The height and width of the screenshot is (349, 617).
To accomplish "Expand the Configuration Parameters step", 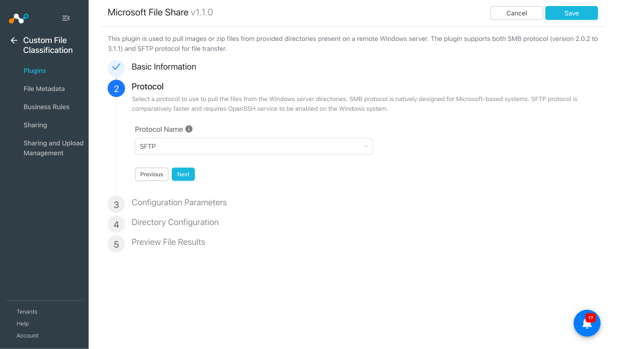I will [x=179, y=202].
